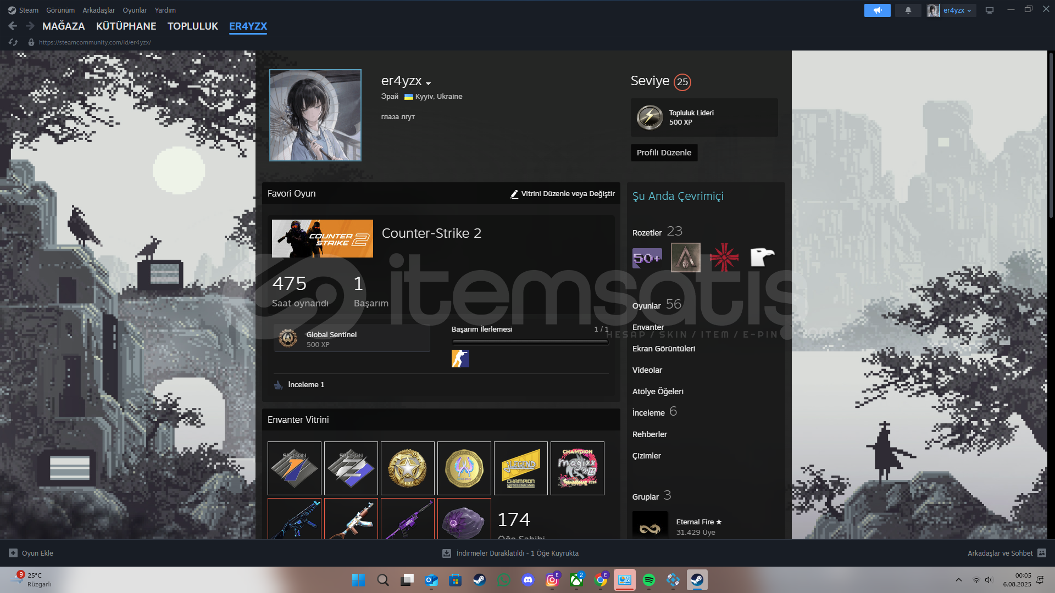Open Atölye Öğeleri link
This screenshot has width=1055, height=593.
tap(658, 391)
